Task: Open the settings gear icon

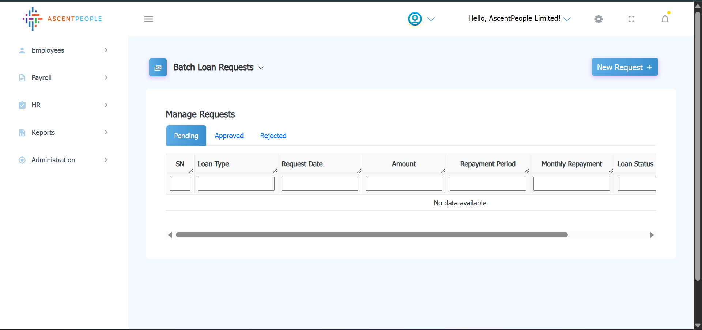Action: (x=598, y=19)
